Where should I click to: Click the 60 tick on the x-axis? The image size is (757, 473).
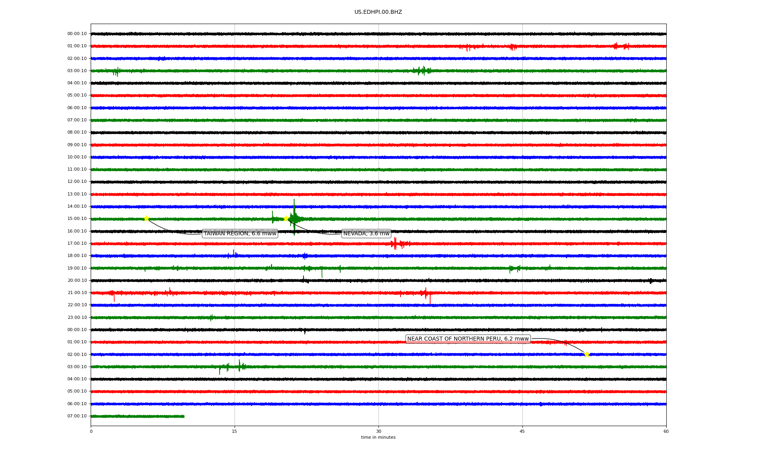click(x=666, y=431)
